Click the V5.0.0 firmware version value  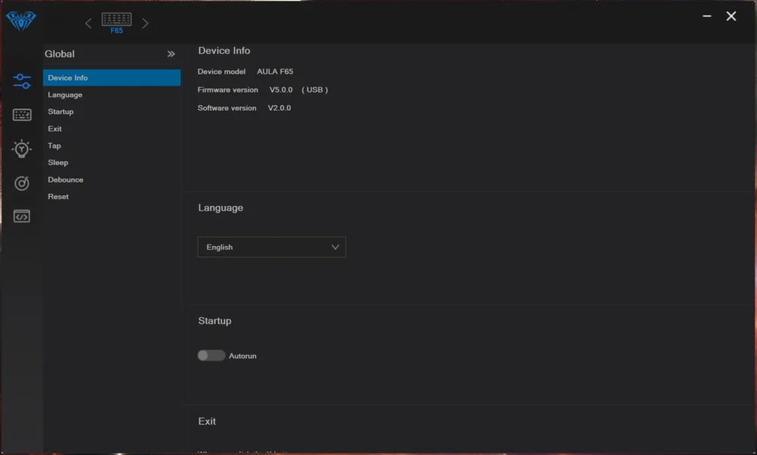pyautogui.click(x=281, y=90)
